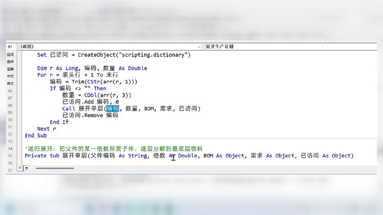Switch to Full Module View button
383x215 pixels.
coord(26,168)
